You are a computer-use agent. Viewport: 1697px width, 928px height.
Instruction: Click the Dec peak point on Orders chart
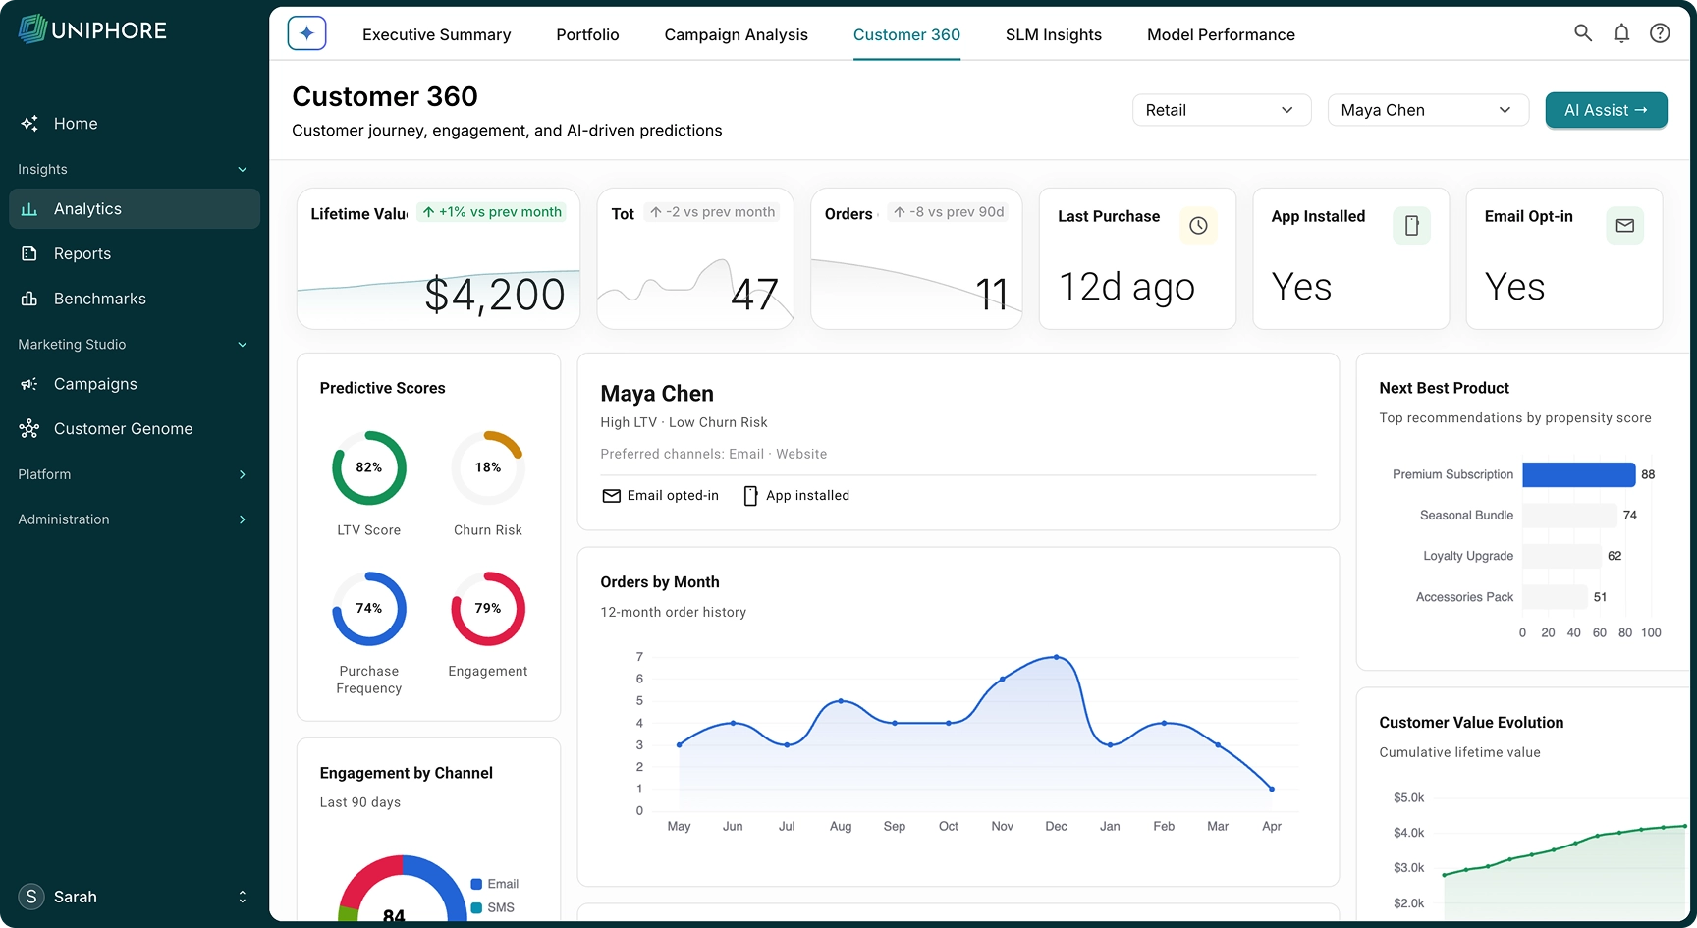(x=1056, y=657)
